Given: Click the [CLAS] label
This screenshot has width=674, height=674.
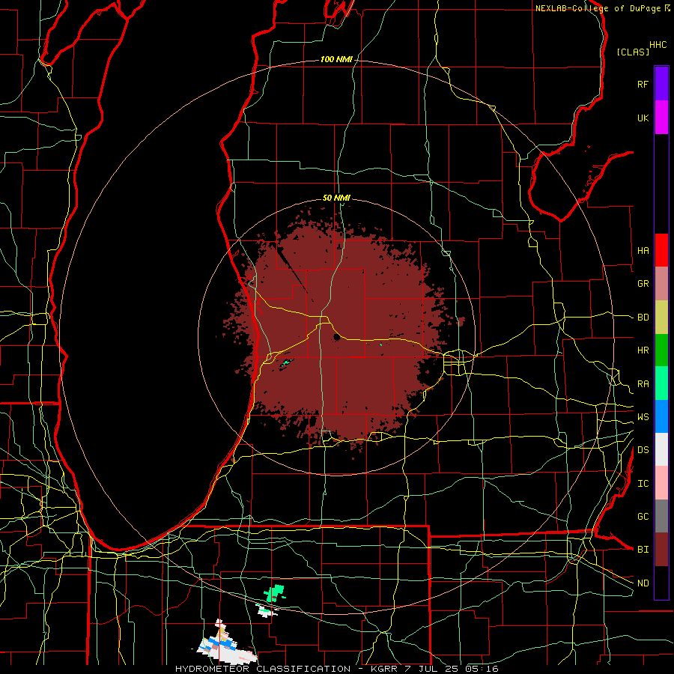Looking at the screenshot, I should pyautogui.click(x=633, y=52).
